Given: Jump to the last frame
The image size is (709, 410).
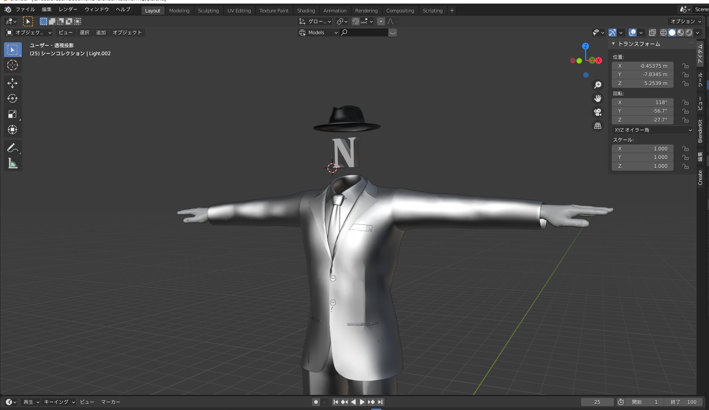Looking at the screenshot, I should pos(380,402).
